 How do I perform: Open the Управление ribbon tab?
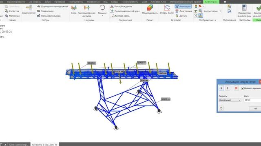[x=93, y=2]
